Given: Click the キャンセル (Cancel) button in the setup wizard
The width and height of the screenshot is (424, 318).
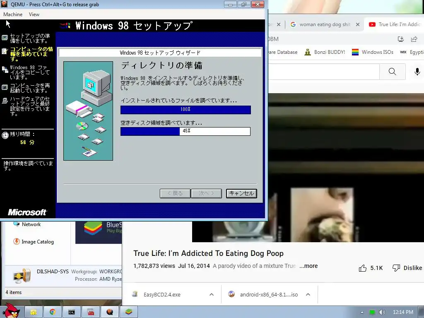Looking at the screenshot, I should pos(241,193).
